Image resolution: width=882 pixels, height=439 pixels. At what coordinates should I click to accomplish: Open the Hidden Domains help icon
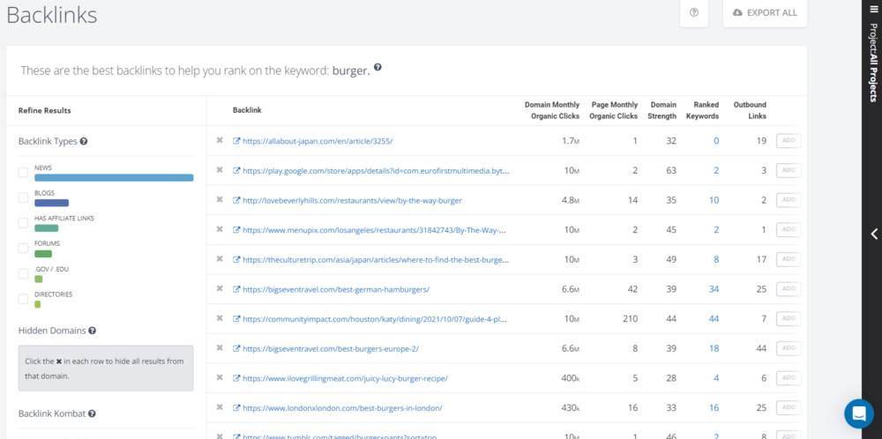[92, 331]
